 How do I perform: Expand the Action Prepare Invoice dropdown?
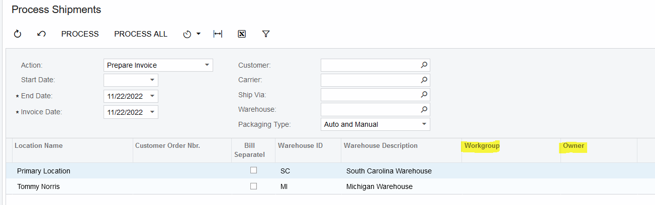[207, 65]
